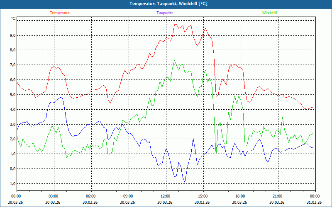Viewport: 332px width, 207px height.
Task: Click the '30.03.26' date under 06:00
Action: tap(90, 202)
